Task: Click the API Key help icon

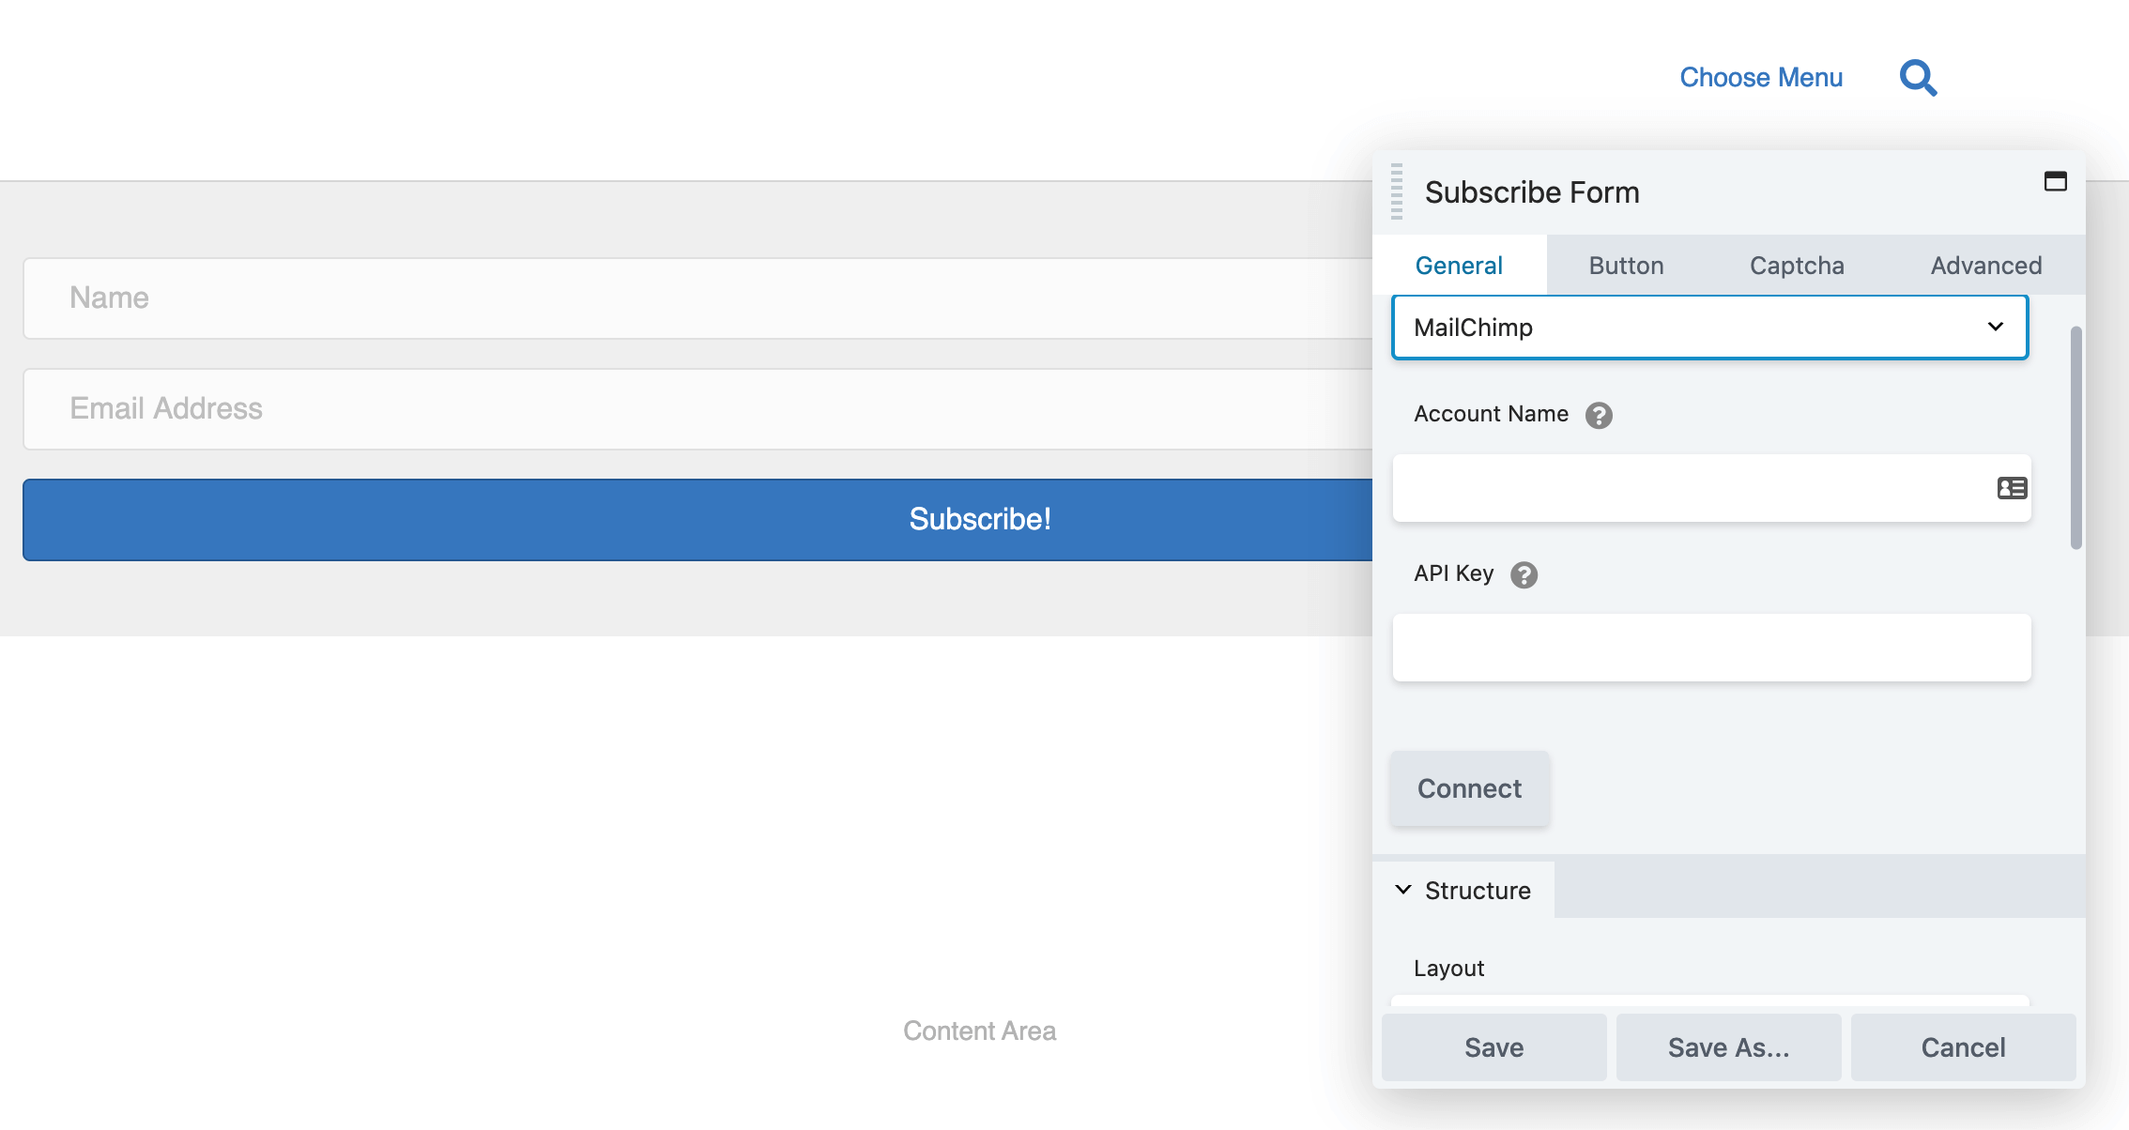Action: (1524, 575)
